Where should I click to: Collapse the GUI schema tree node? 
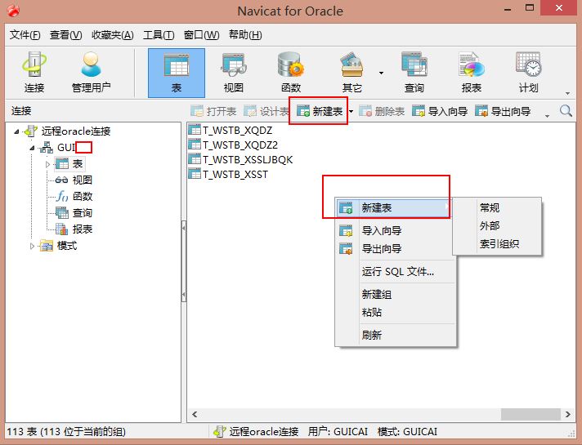[x=32, y=148]
